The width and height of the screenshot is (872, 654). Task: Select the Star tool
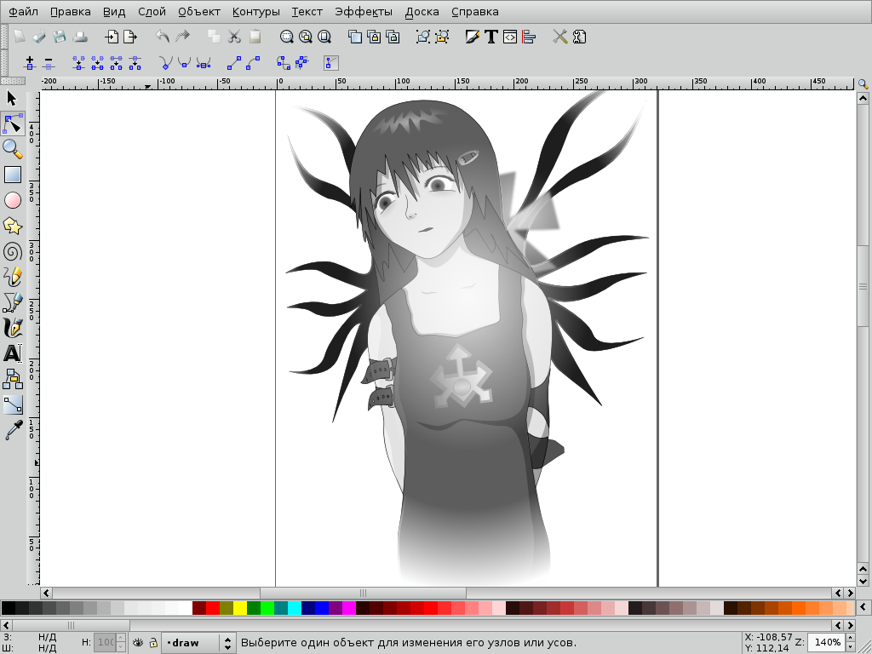(x=13, y=226)
